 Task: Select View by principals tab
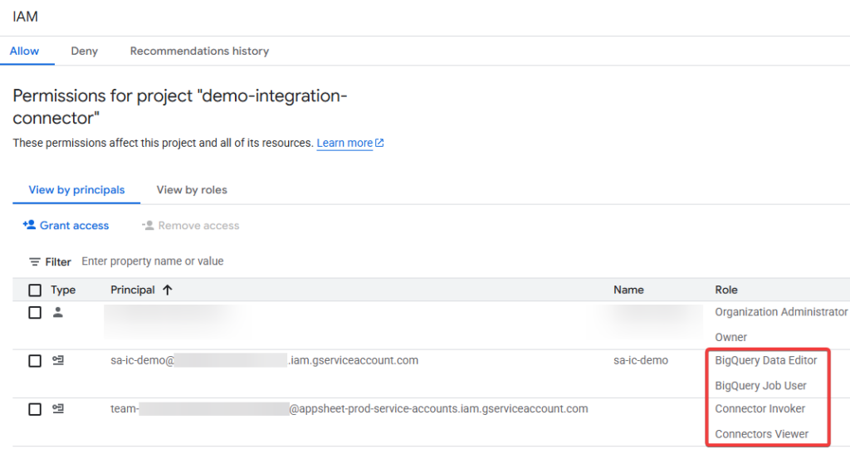[x=76, y=190]
